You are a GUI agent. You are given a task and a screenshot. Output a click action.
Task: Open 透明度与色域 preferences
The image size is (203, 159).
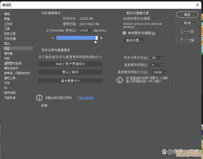pyautogui.click(x=13, y=63)
